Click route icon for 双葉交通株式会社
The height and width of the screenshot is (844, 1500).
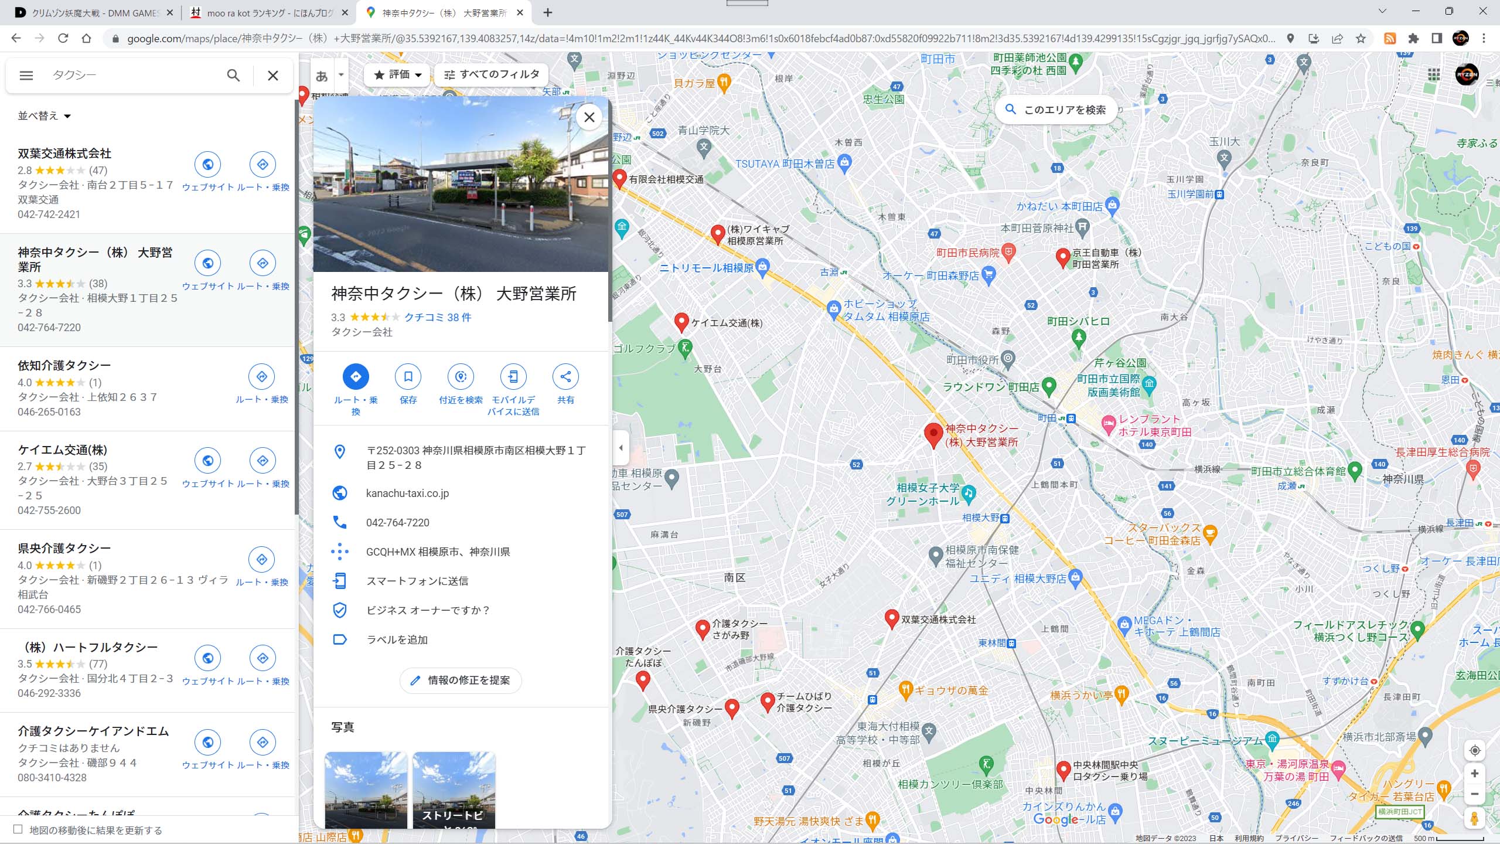[x=262, y=165]
